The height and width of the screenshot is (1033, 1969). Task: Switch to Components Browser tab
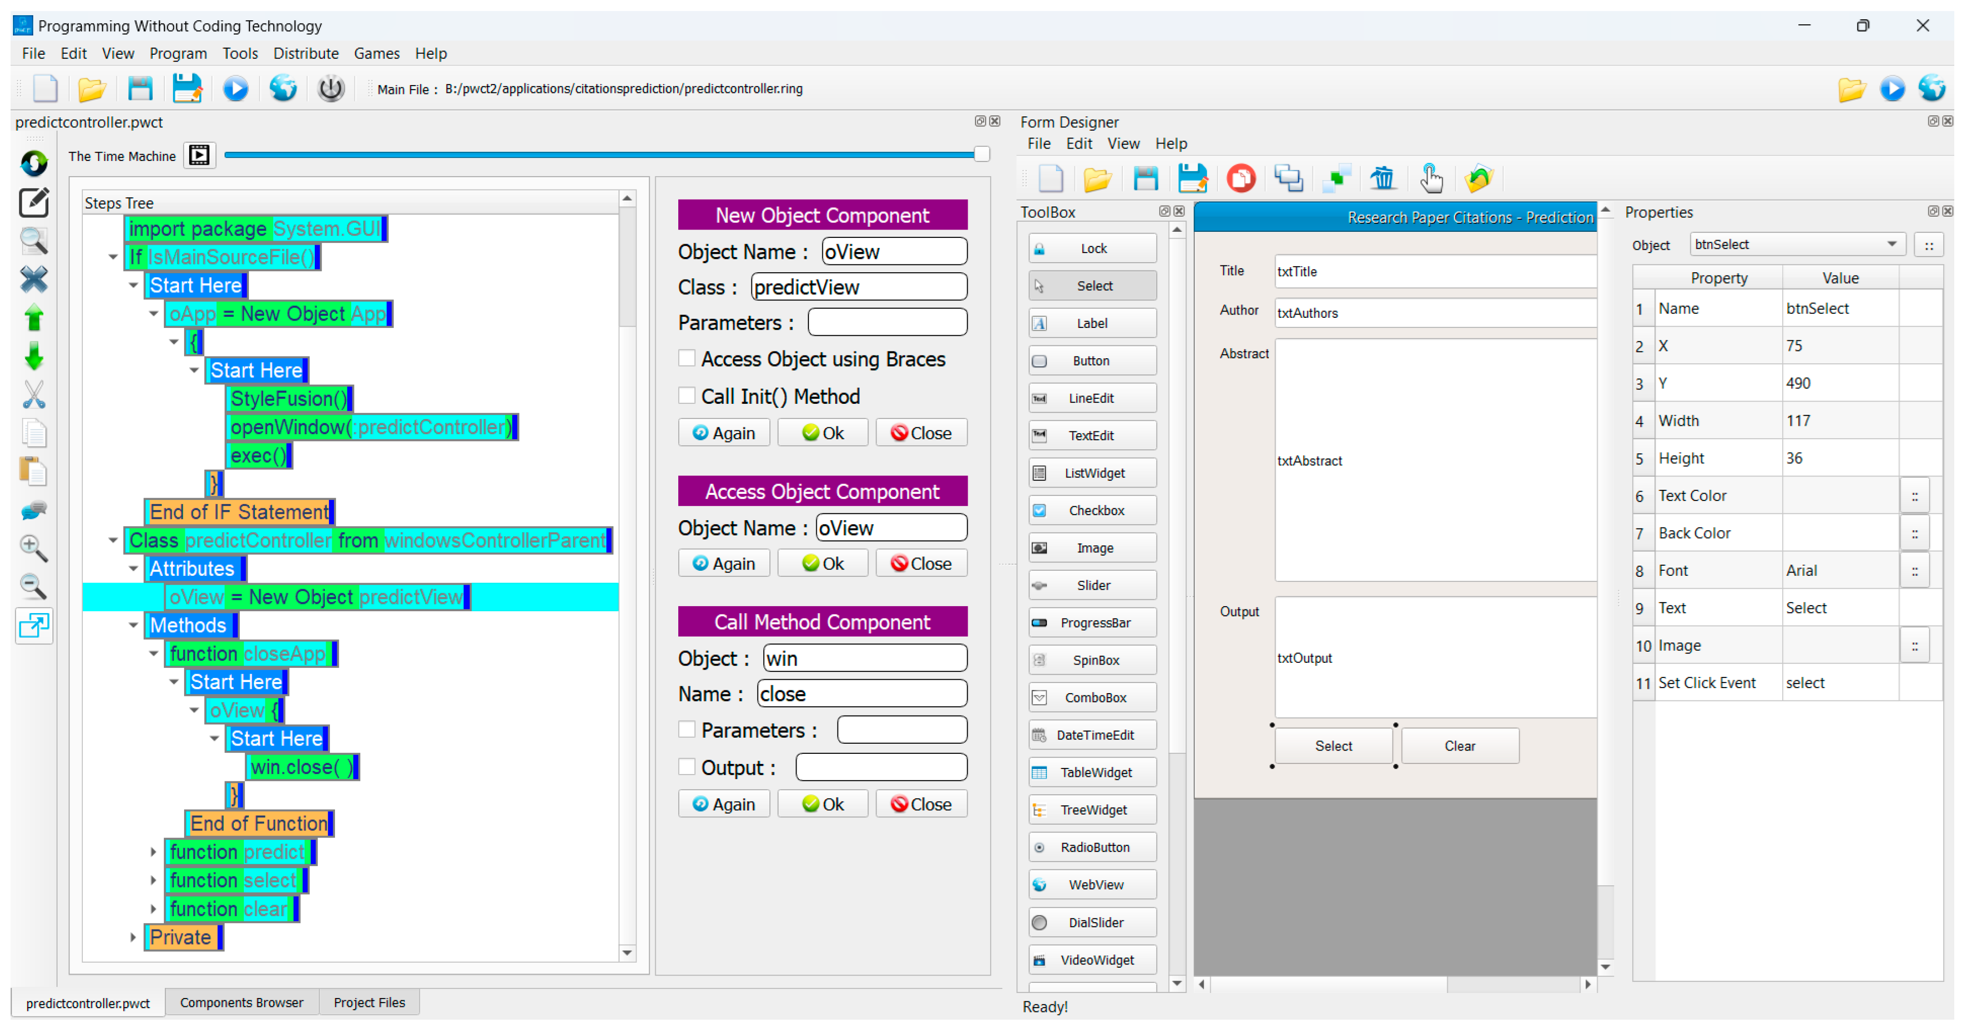[x=242, y=1003]
